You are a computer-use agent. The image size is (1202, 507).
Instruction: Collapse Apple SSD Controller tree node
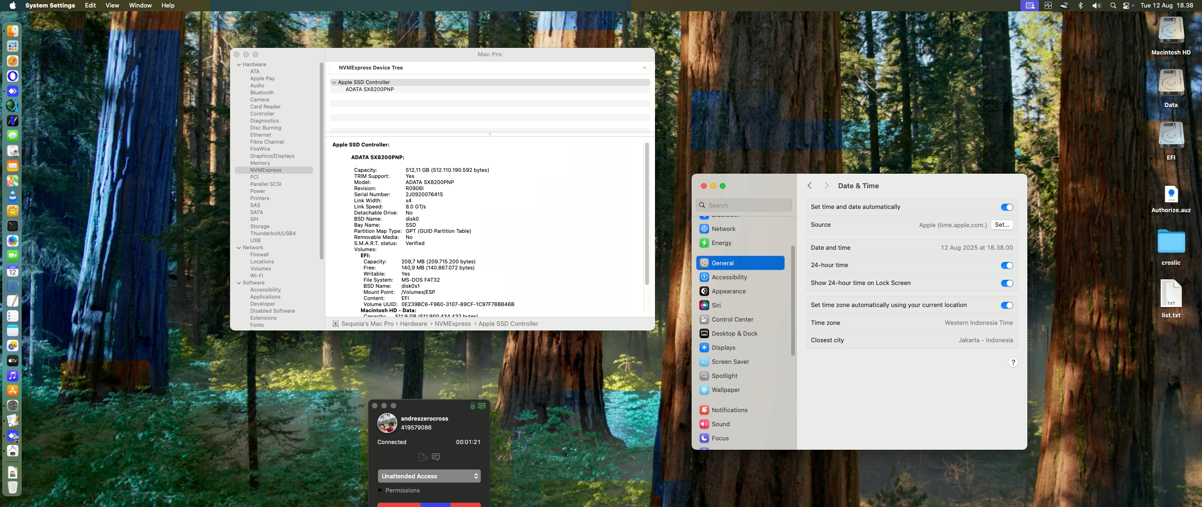334,83
